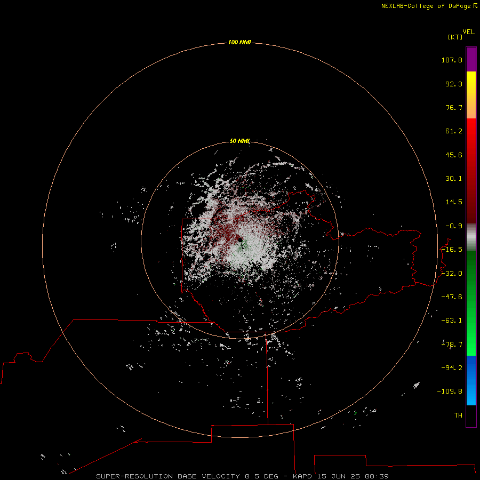Click the -16.5 velocity scale value

click(452, 250)
